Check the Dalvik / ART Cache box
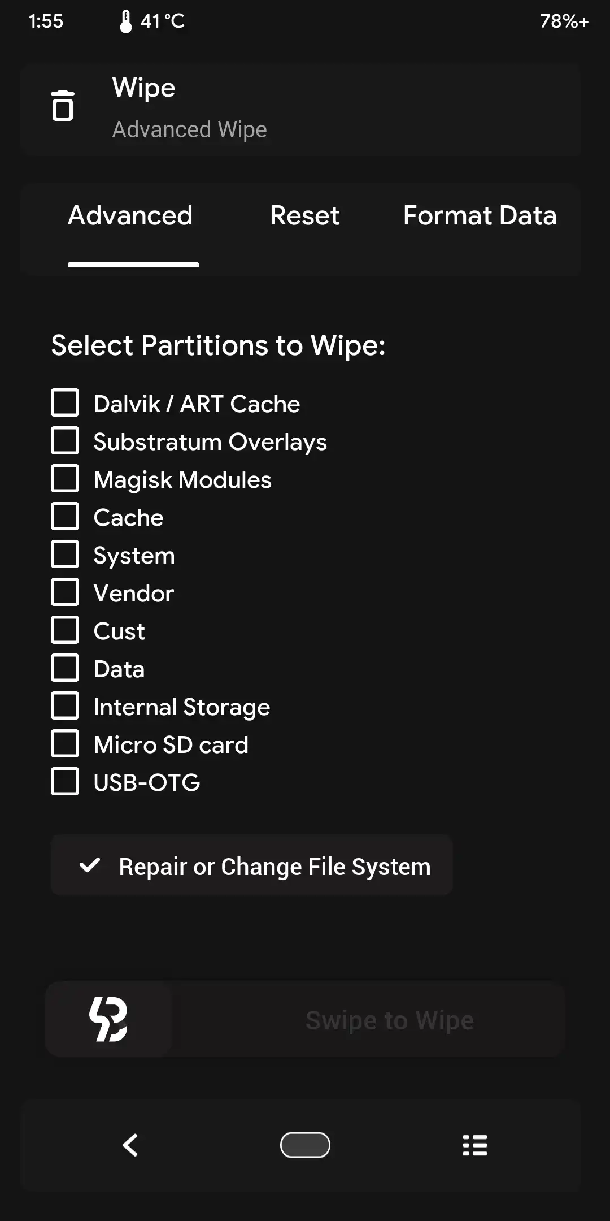The image size is (610, 1221). click(65, 403)
